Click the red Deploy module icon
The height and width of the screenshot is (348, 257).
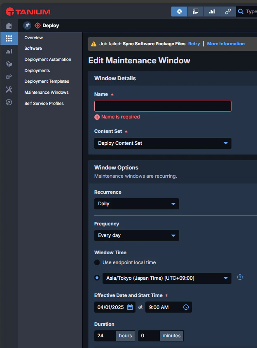coord(37,26)
